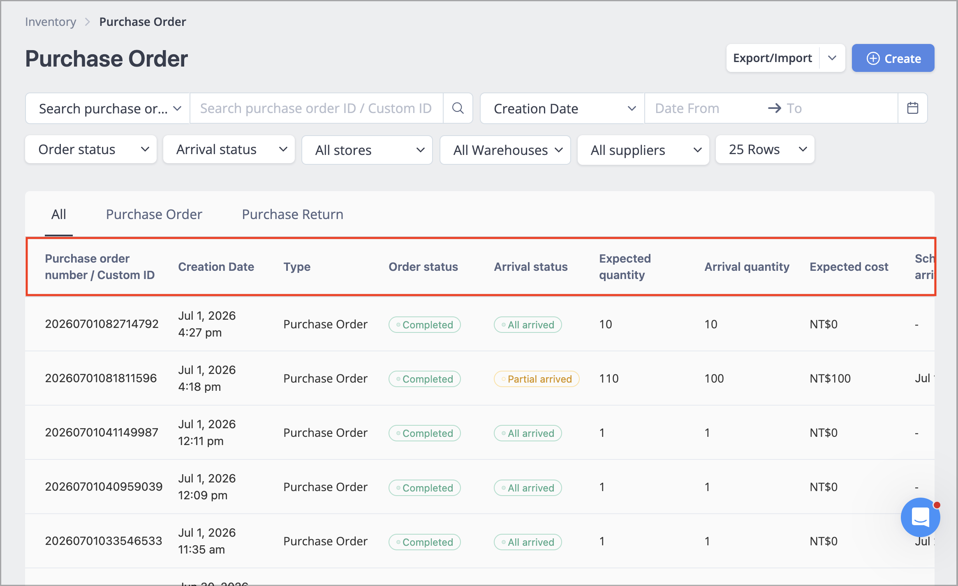Expand the Export/Import dropdown arrow
The image size is (958, 586).
pyautogui.click(x=832, y=58)
